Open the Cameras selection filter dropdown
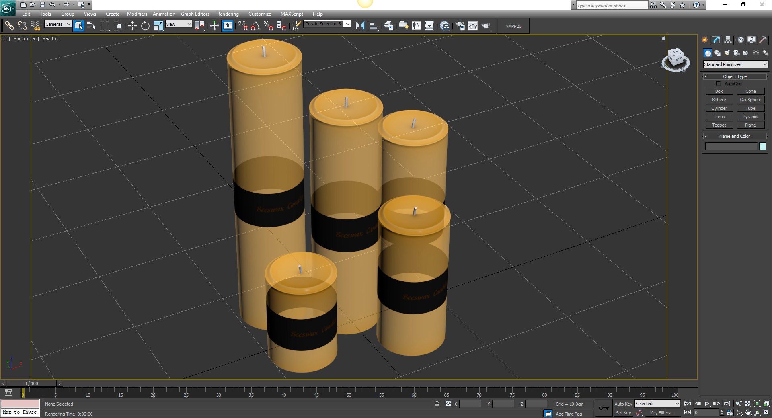Viewport: 772px width, 418px height. pos(58,24)
